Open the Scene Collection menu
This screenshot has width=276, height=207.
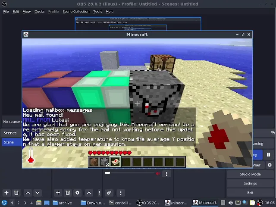(76, 12)
